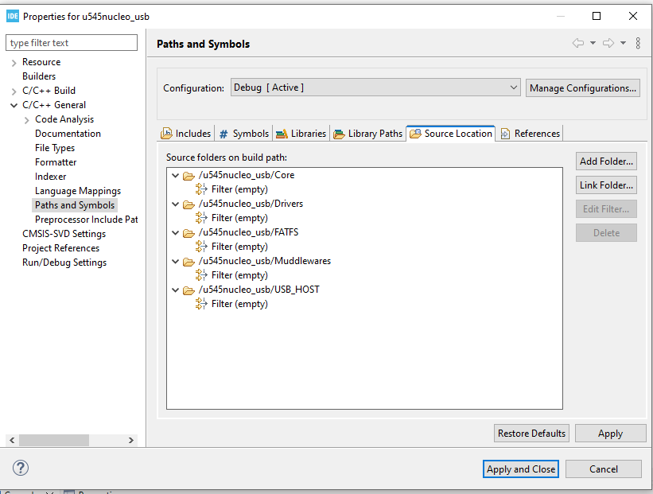
Task: Click the IDE icon in title bar
Action: [x=13, y=16]
